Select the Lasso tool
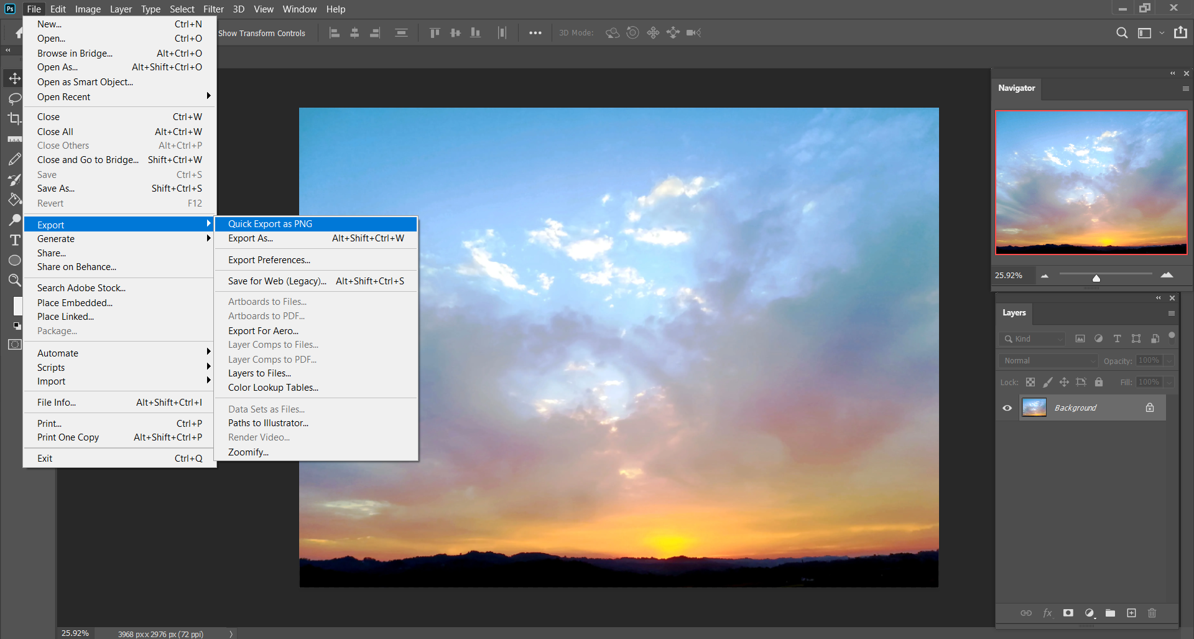This screenshot has width=1194, height=639. [x=14, y=98]
